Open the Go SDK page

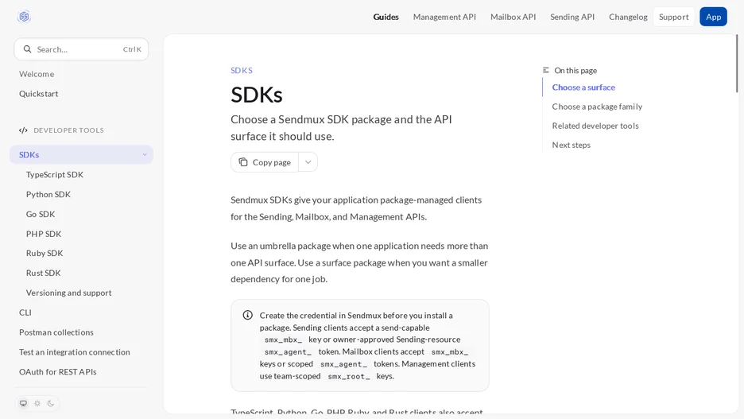click(41, 214)
